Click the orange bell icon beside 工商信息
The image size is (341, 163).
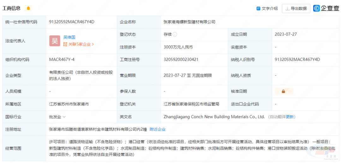tap(28, 8)
